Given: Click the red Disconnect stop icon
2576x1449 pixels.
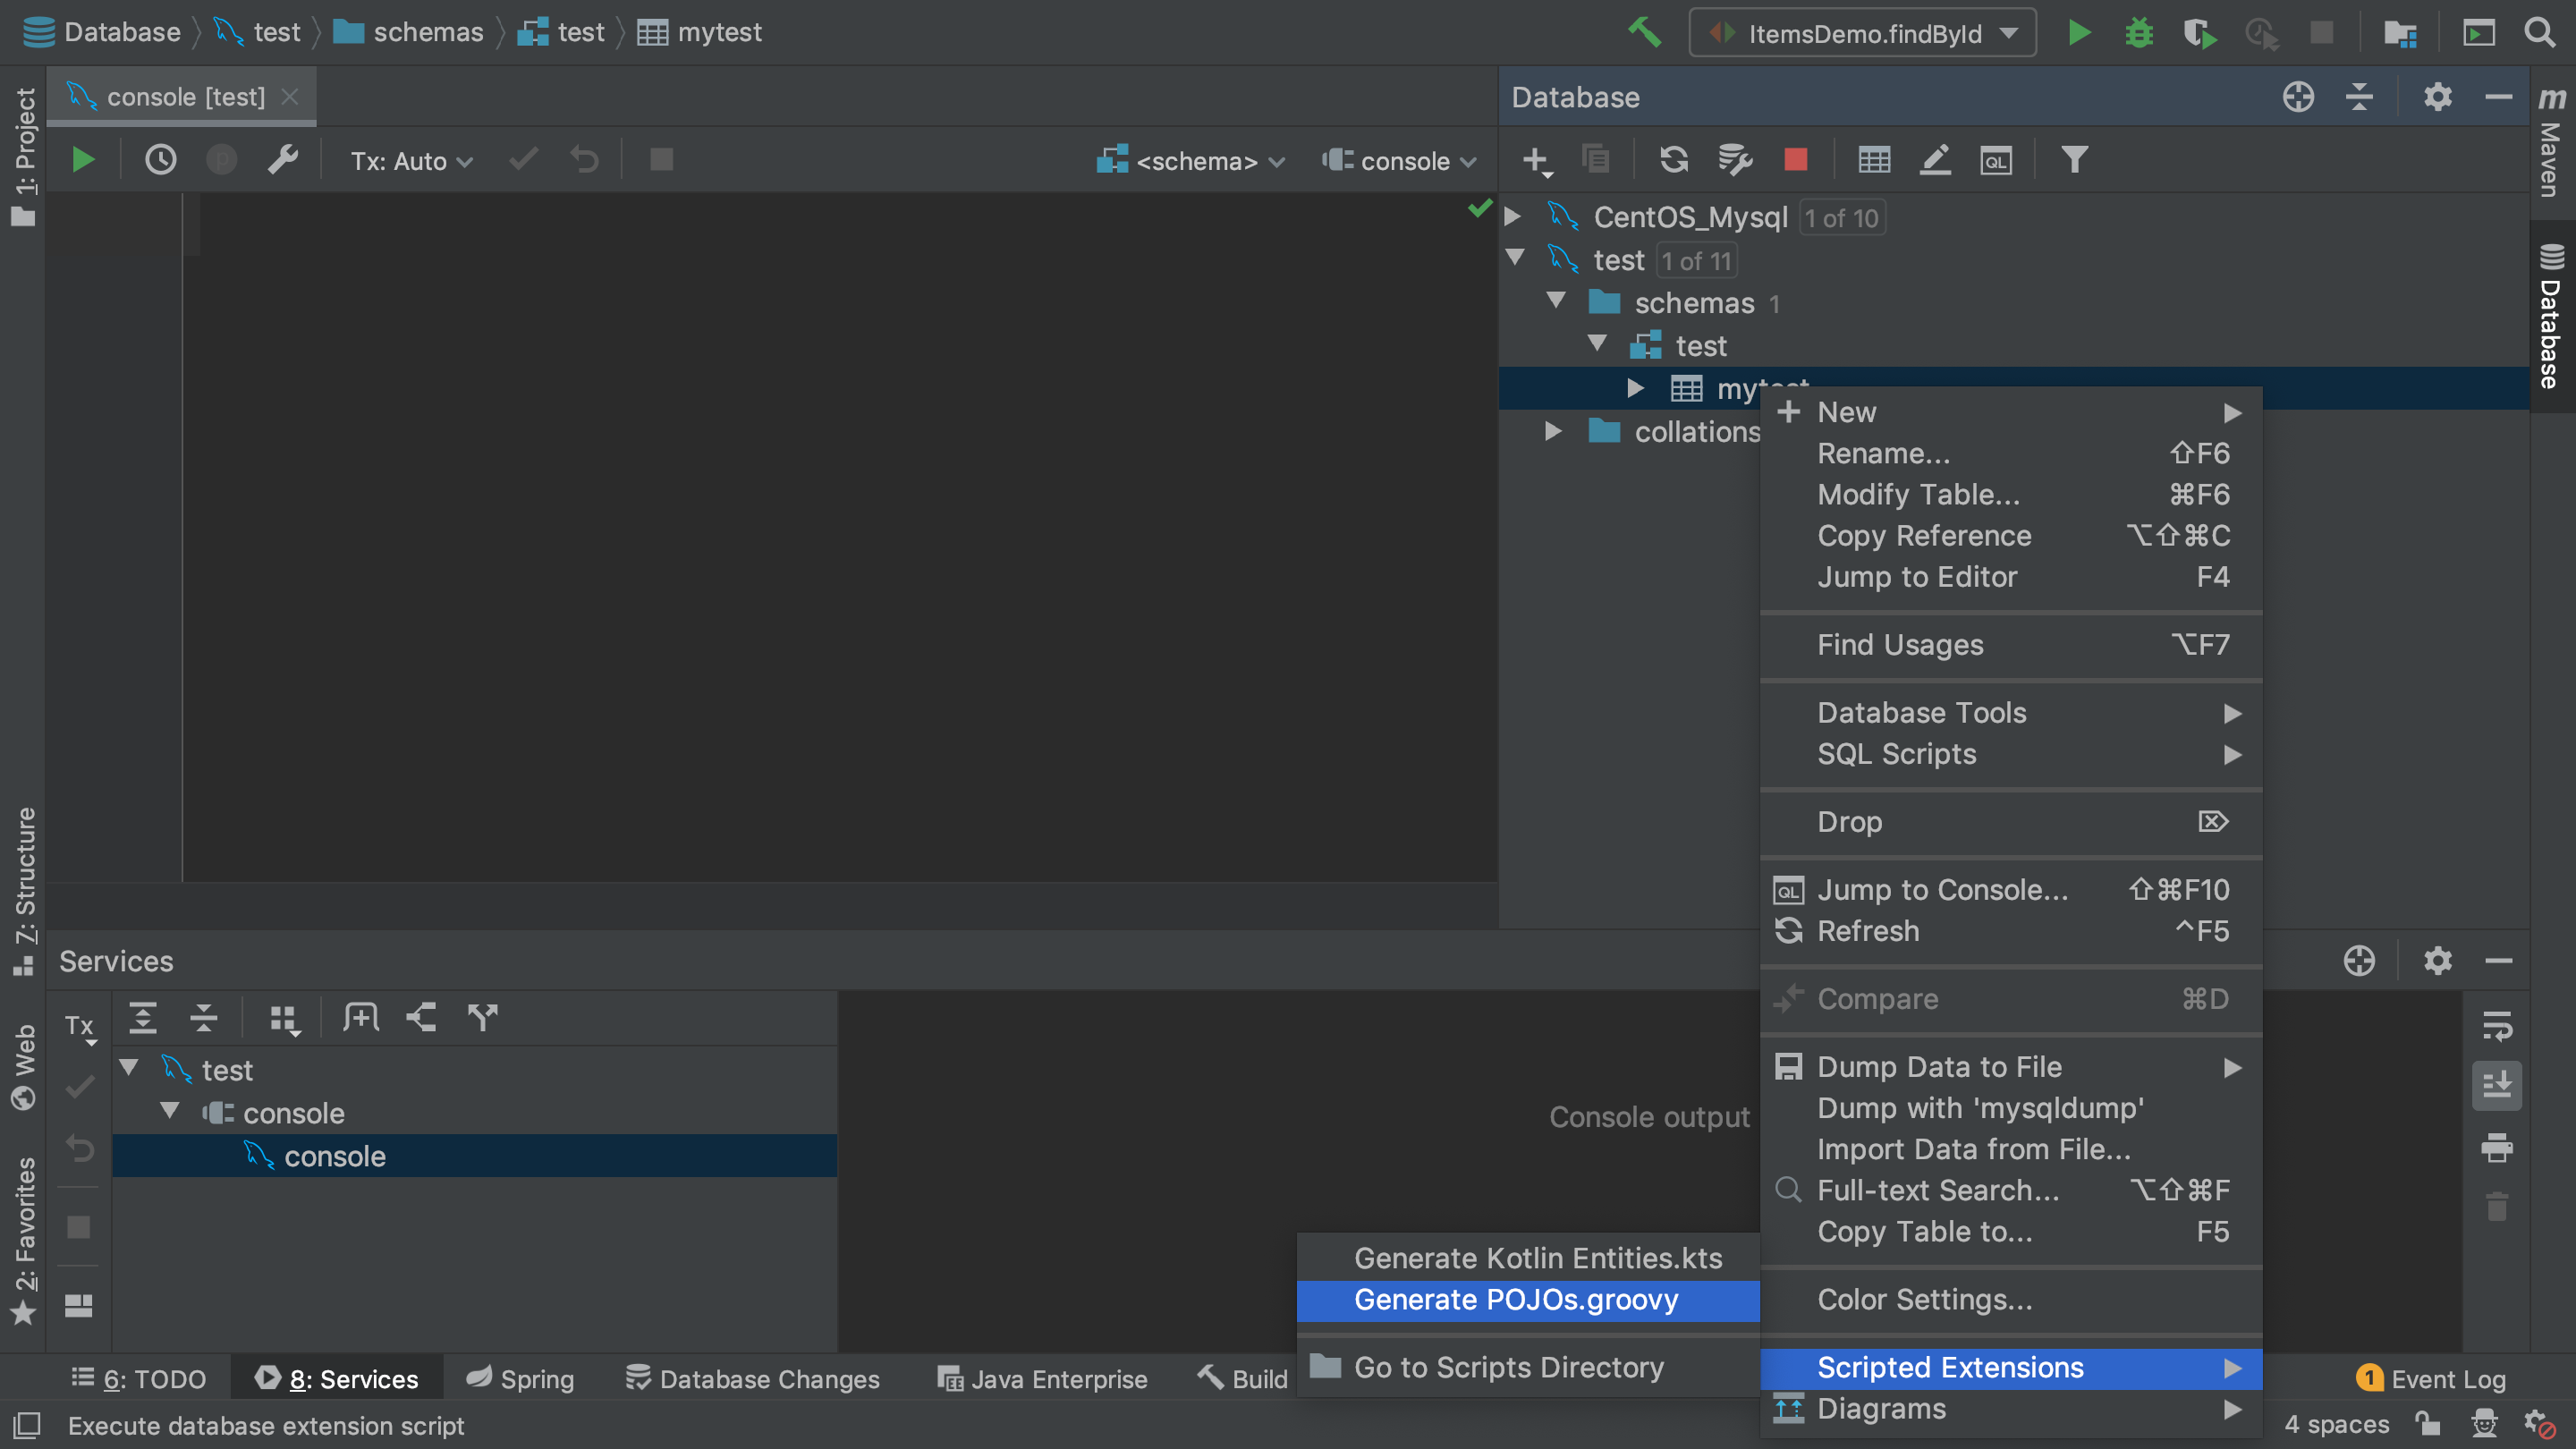Looking at the screenshot, I should 1795,160.
